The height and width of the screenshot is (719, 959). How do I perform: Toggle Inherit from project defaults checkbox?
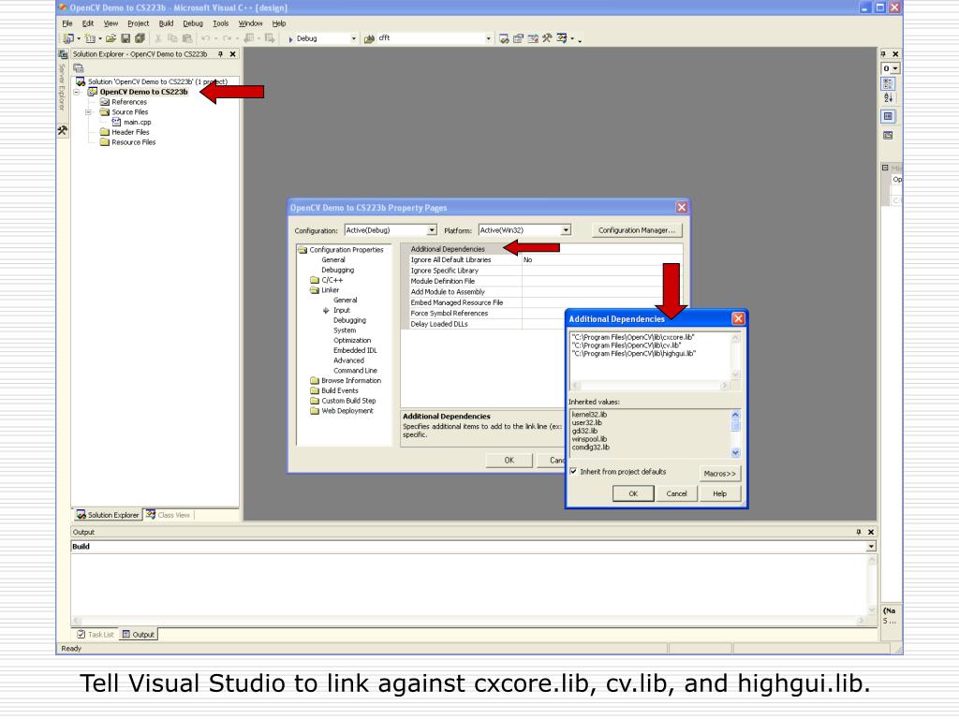(x=573, y=472)
